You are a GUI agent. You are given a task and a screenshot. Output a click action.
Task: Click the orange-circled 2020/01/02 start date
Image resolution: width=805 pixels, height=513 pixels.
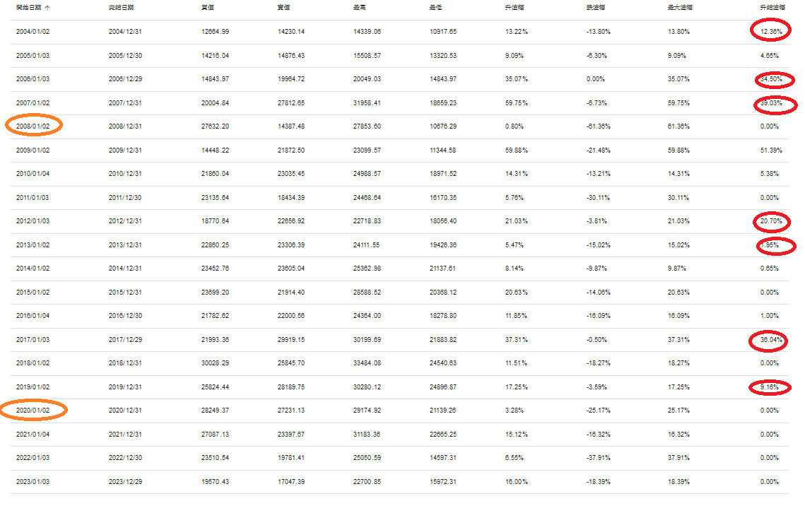(x=33, y=410)
